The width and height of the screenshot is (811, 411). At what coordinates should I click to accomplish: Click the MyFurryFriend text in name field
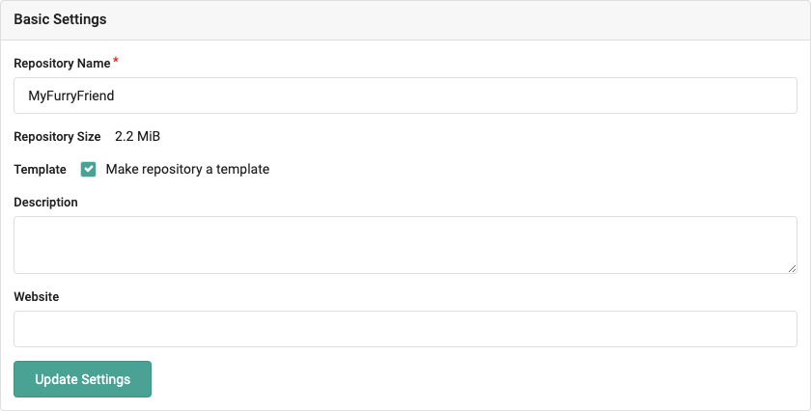tap(72, 96)
